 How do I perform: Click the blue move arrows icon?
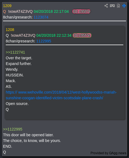click(124, 6)
